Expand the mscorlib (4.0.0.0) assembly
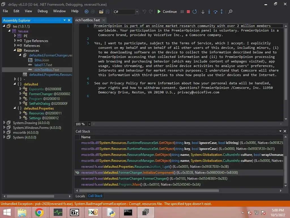The image size is (290, 218). [4, 132]
